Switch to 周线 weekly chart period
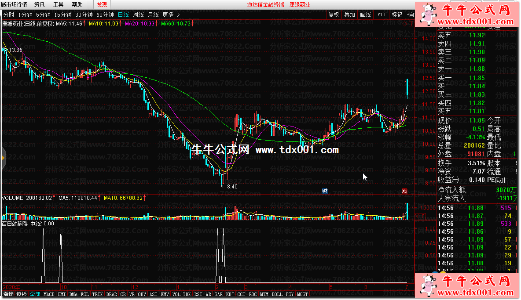Screen dimensions: 521x300 click(139, 14)
